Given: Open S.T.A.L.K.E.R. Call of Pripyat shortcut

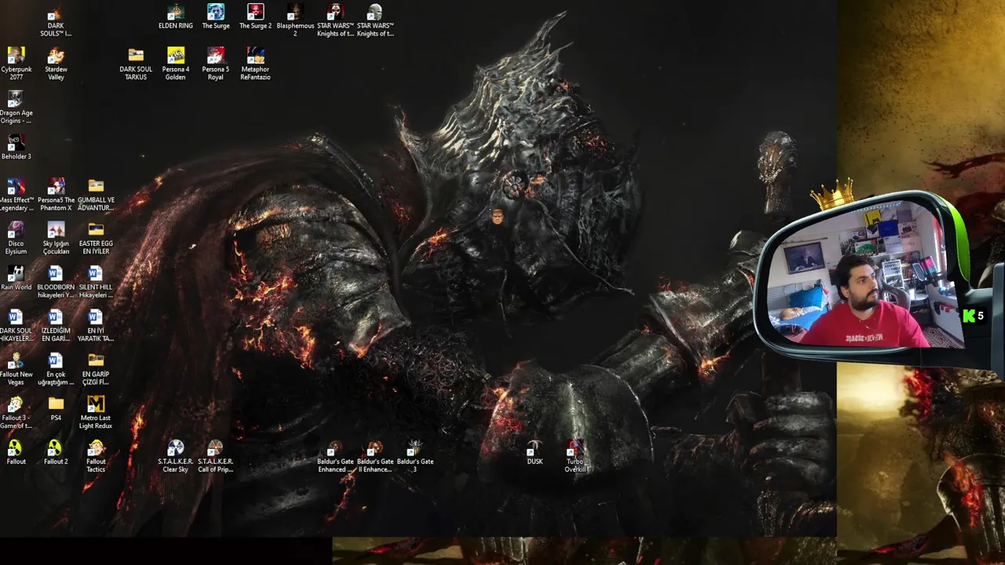Looking at the screenshot, I should (215, 457).
